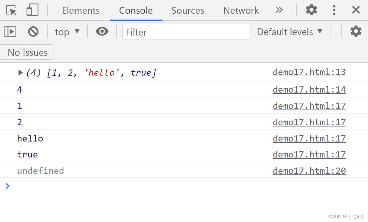Viewport: 368px width, 222px height.
Task: Show more tabs with double chevron
Action: [279, 10]
